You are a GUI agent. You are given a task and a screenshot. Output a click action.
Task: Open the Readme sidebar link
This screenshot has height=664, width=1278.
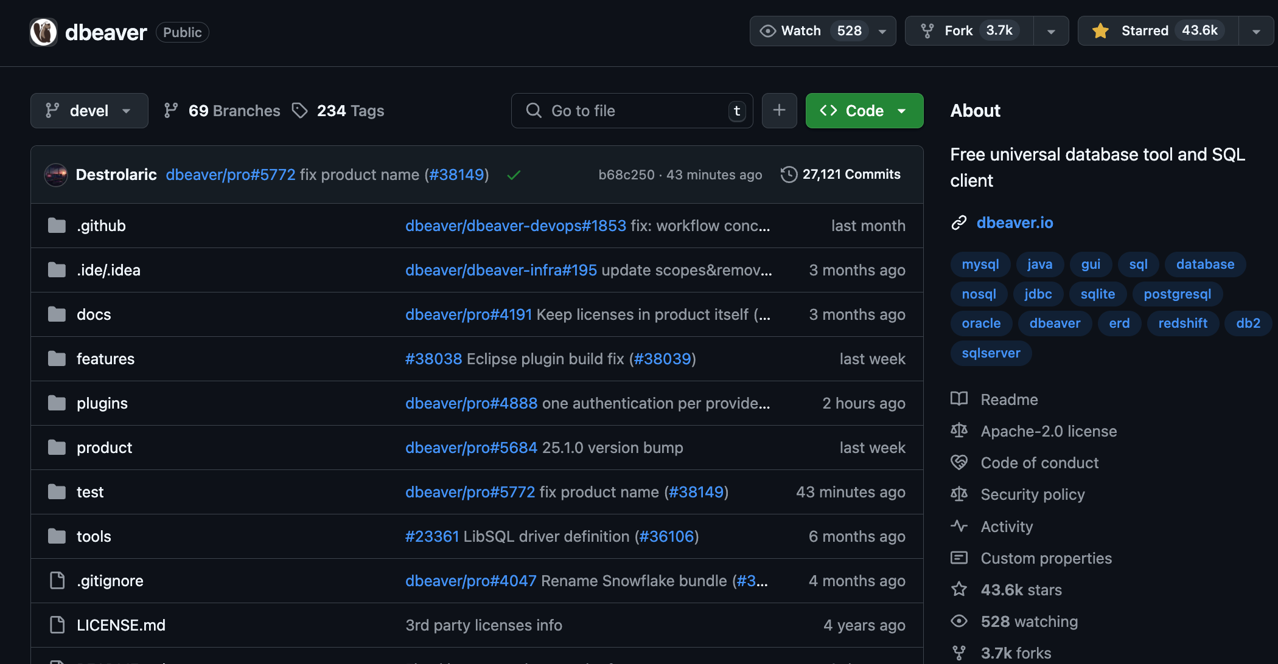(1009, 399)
